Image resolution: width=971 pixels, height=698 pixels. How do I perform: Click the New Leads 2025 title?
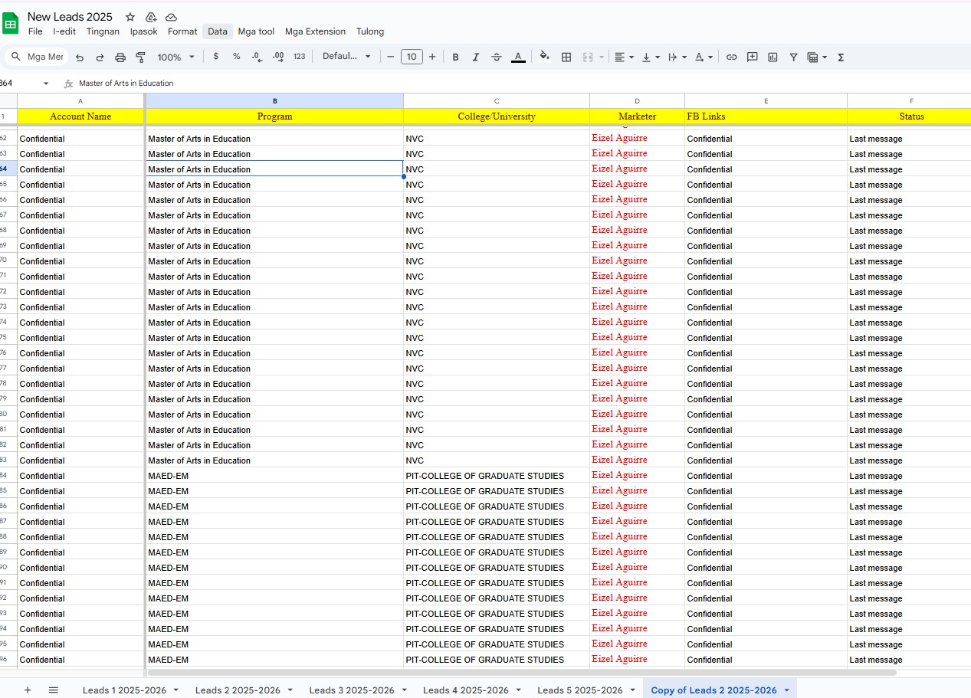click(70, 17)
